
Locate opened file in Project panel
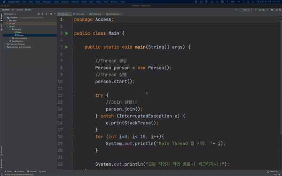(x=39, y=14)
